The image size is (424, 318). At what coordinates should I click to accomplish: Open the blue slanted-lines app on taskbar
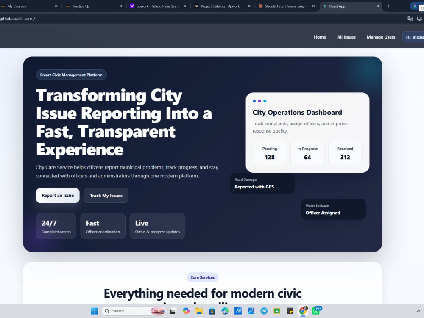[x=238, y=311]
